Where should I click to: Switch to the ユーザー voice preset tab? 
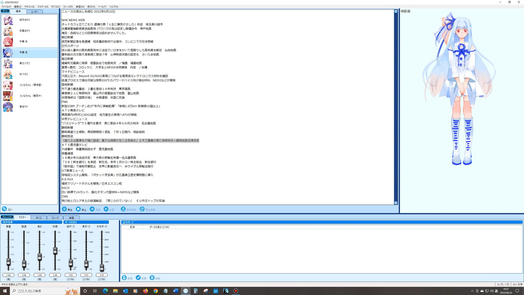click(34, 11)
